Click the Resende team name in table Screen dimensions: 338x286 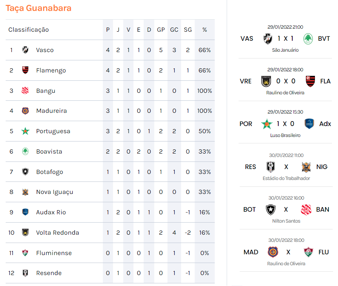pyautogui.click(x=49, y=273)
